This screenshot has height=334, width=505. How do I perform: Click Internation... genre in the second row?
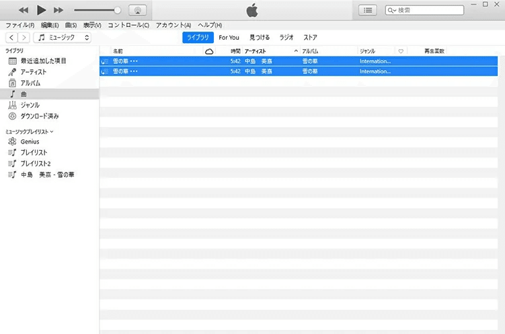[x=375, y=71]
